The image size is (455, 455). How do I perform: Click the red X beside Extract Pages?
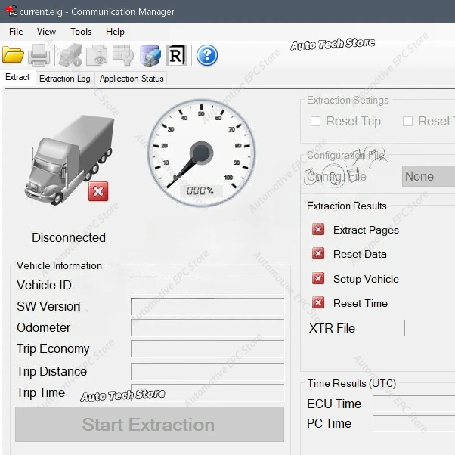[318, 229]
